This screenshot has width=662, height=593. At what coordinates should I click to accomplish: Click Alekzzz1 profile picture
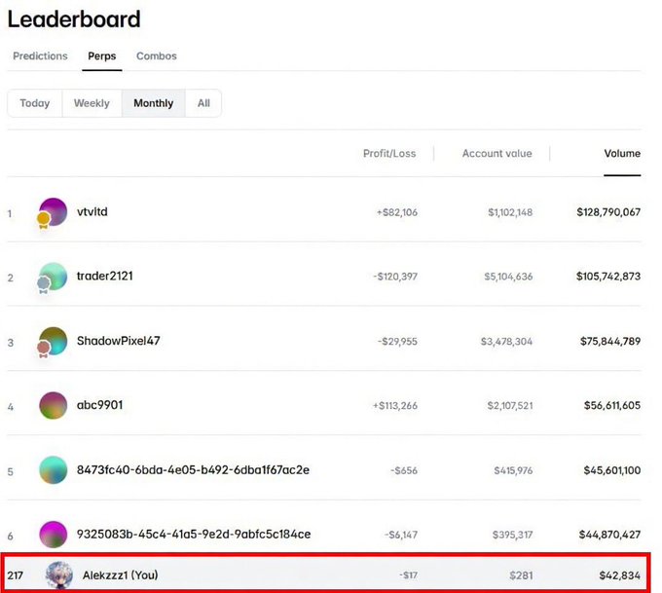59,574
